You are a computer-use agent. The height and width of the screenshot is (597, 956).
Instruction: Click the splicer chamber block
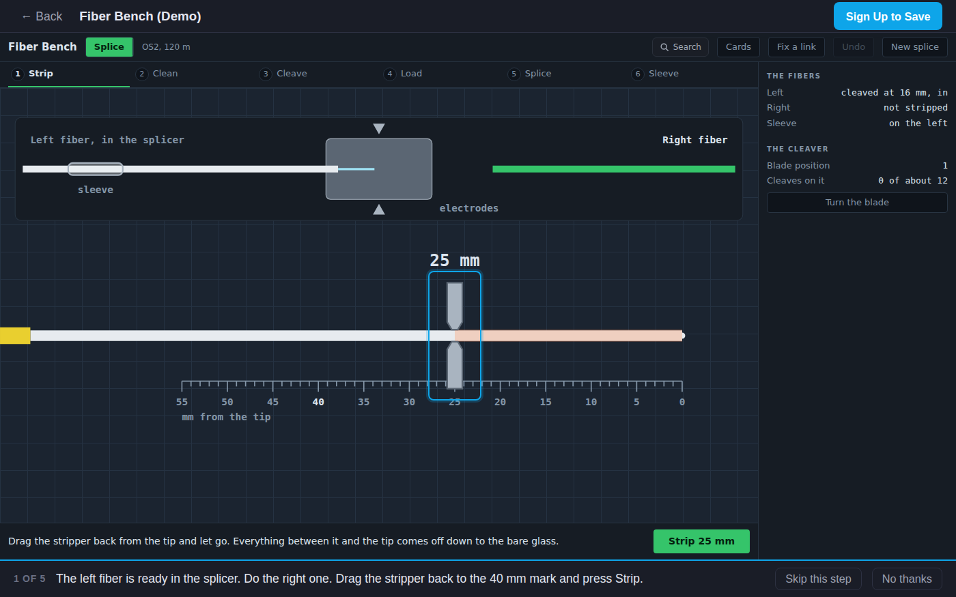(379, 169)
